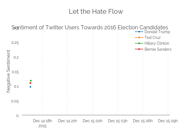Click the green Hillary Clinton legend marker

[139, 43]
